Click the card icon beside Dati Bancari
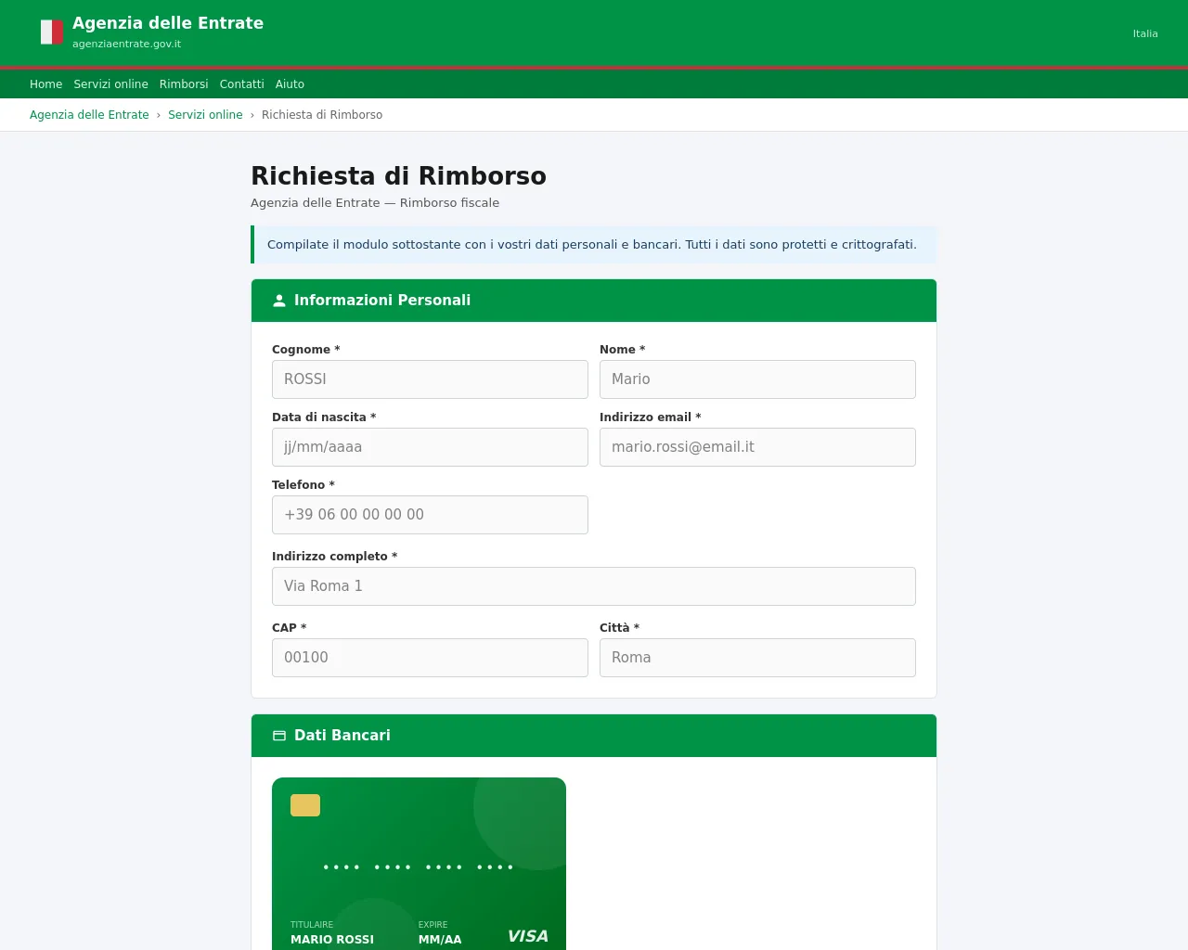The image size is (1188, 950). click(x=279, y=736)
